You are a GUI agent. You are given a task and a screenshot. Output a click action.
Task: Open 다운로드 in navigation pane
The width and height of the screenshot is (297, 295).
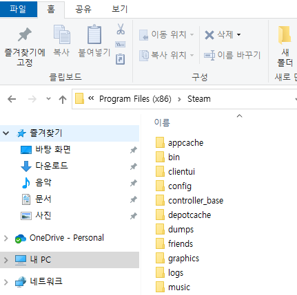[x=52, y=166]
